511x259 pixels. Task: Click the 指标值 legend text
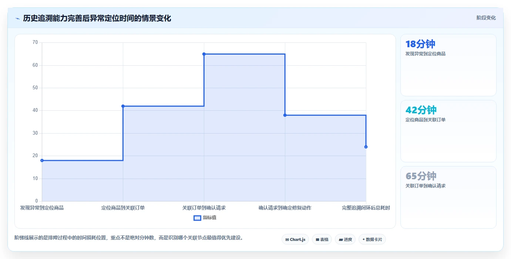[209, 218]
